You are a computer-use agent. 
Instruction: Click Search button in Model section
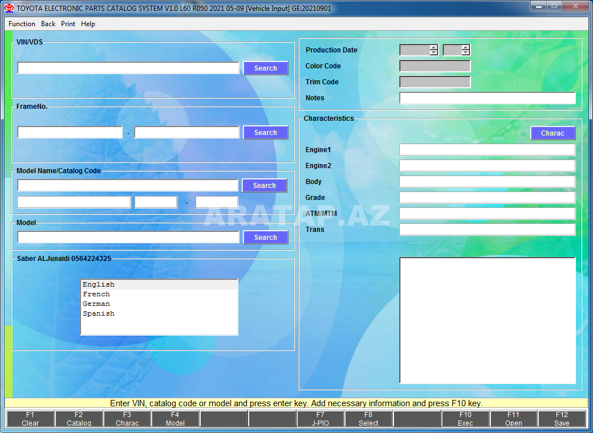266,237
